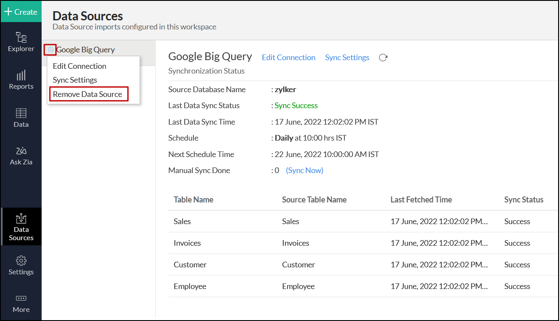The image size is (559, 321).
Task: Choose Sync Settings from the context menu
Action: [x=75, y=80]
